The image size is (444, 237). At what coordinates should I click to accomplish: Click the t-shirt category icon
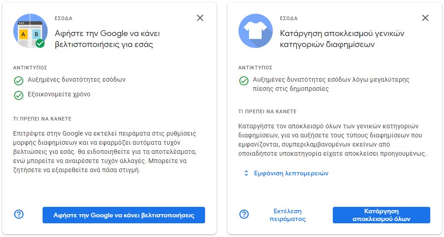[255, 31]
